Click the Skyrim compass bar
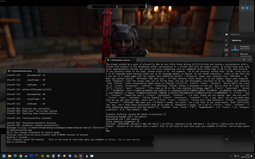The image size is (255, 159). [x=120, y=7]
